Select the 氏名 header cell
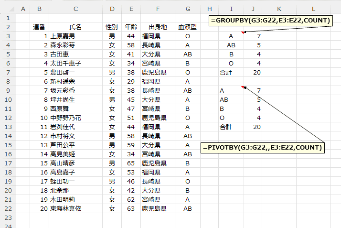Image resolution: width=341 pixels, height=228 pixels. click(75, 27)
